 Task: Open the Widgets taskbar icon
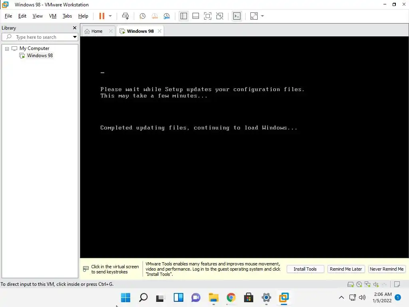[x=179, y=297]
